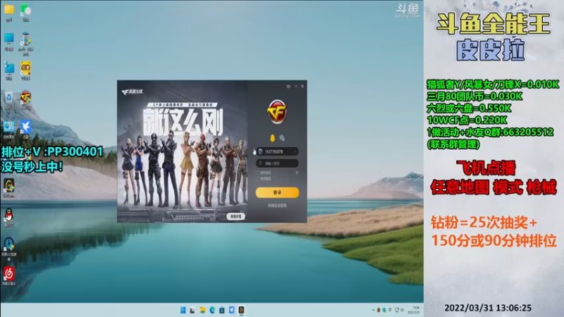Open the yellow raccoon YY desktop shortcut

click(25, 71)
